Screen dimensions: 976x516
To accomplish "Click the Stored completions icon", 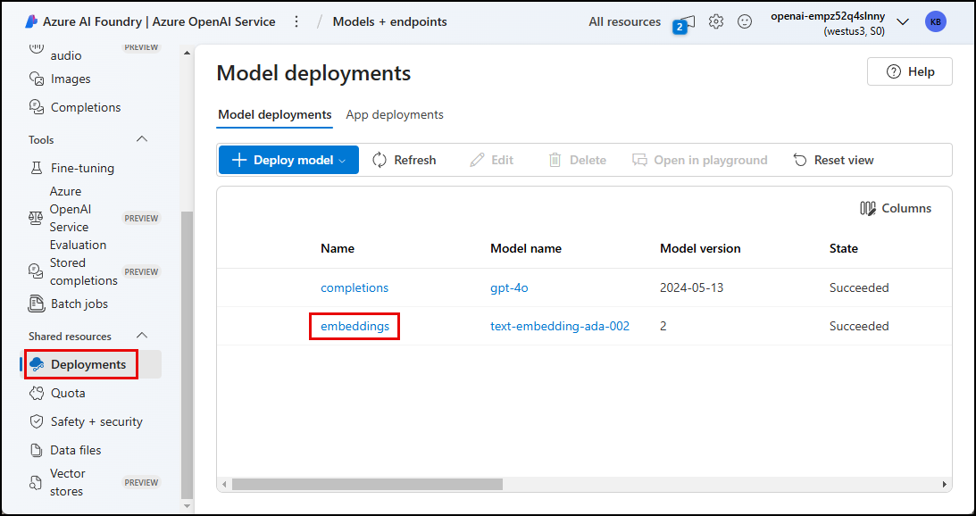I will click(x=36, y=271).
